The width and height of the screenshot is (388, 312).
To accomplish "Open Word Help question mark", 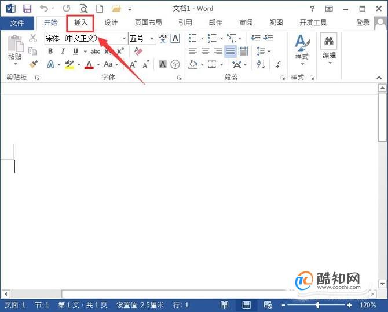I will click(312, 9).
